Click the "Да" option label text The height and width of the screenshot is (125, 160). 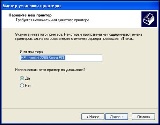(27, 78)
